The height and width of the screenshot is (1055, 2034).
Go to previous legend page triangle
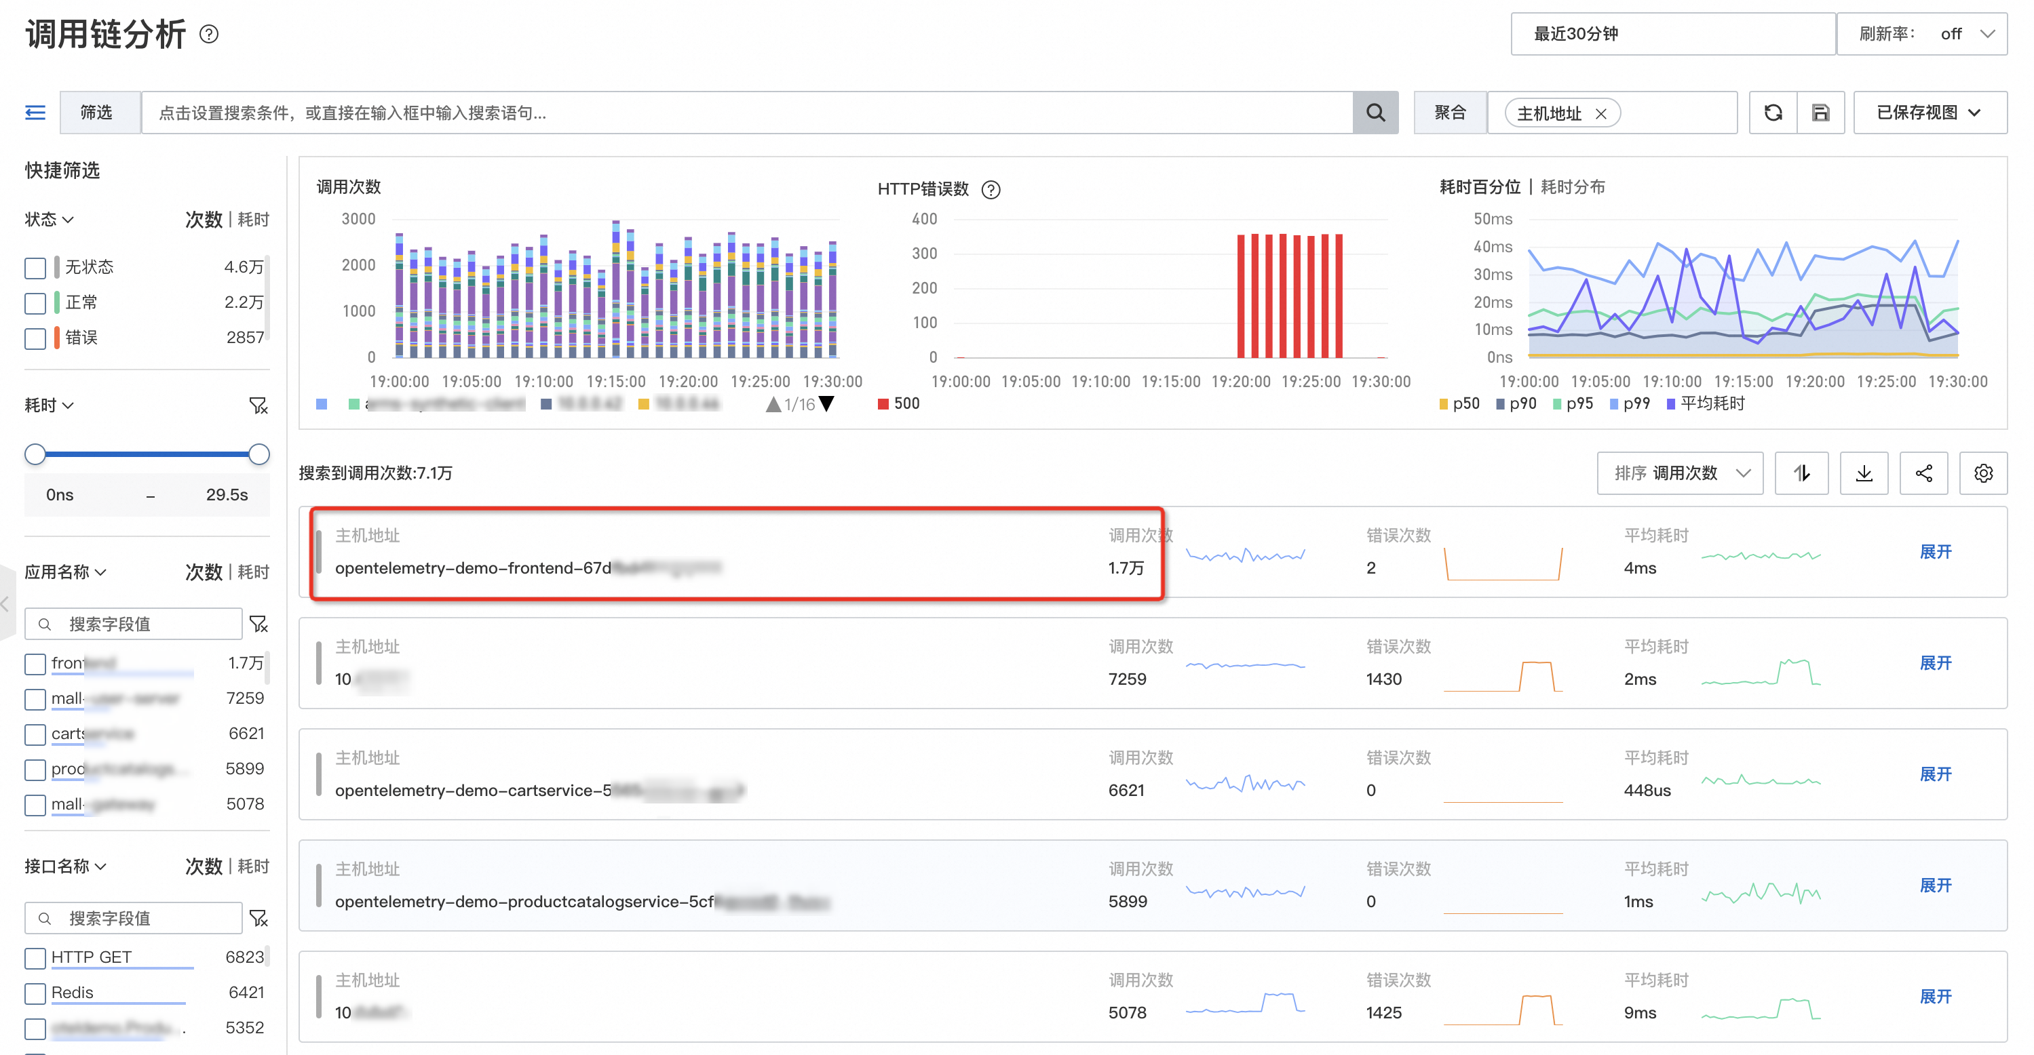pyautogui.click(x=773, y=404)
